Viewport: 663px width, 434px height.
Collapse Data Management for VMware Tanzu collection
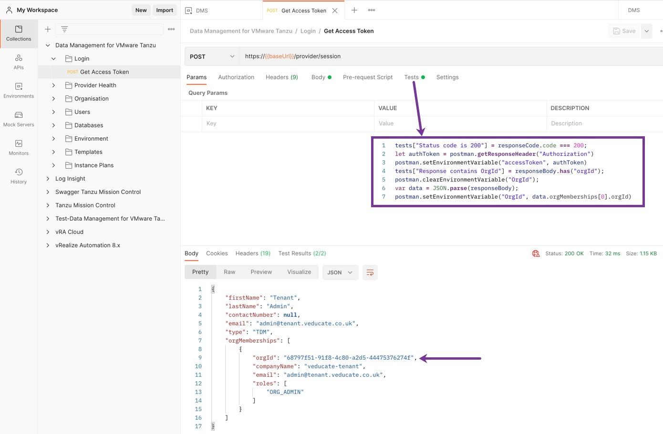point(48,45)
